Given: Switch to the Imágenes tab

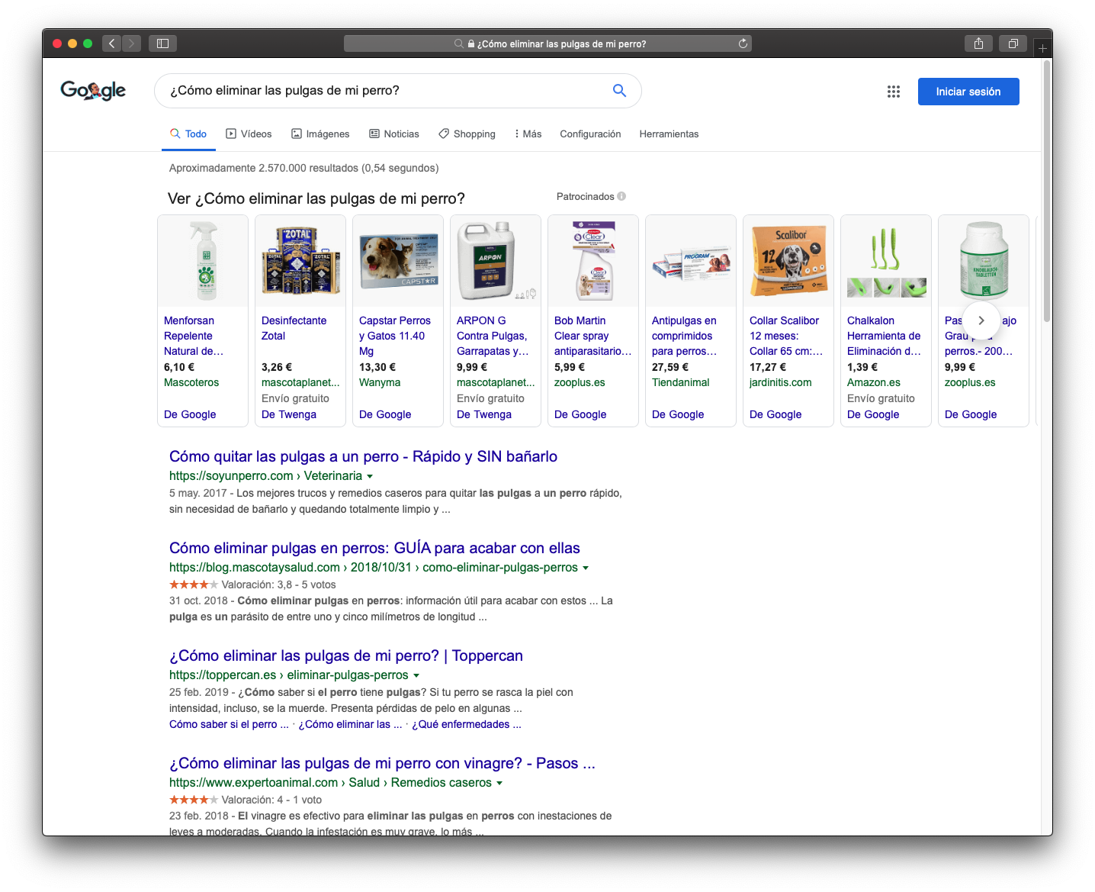Looking at the screenshot, I should [x=320, y=134].
